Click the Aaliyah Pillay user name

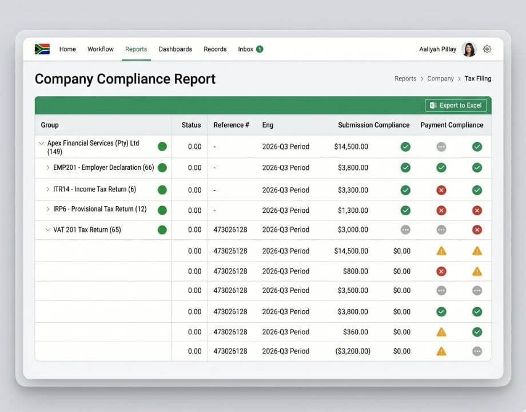pos(438,49)
